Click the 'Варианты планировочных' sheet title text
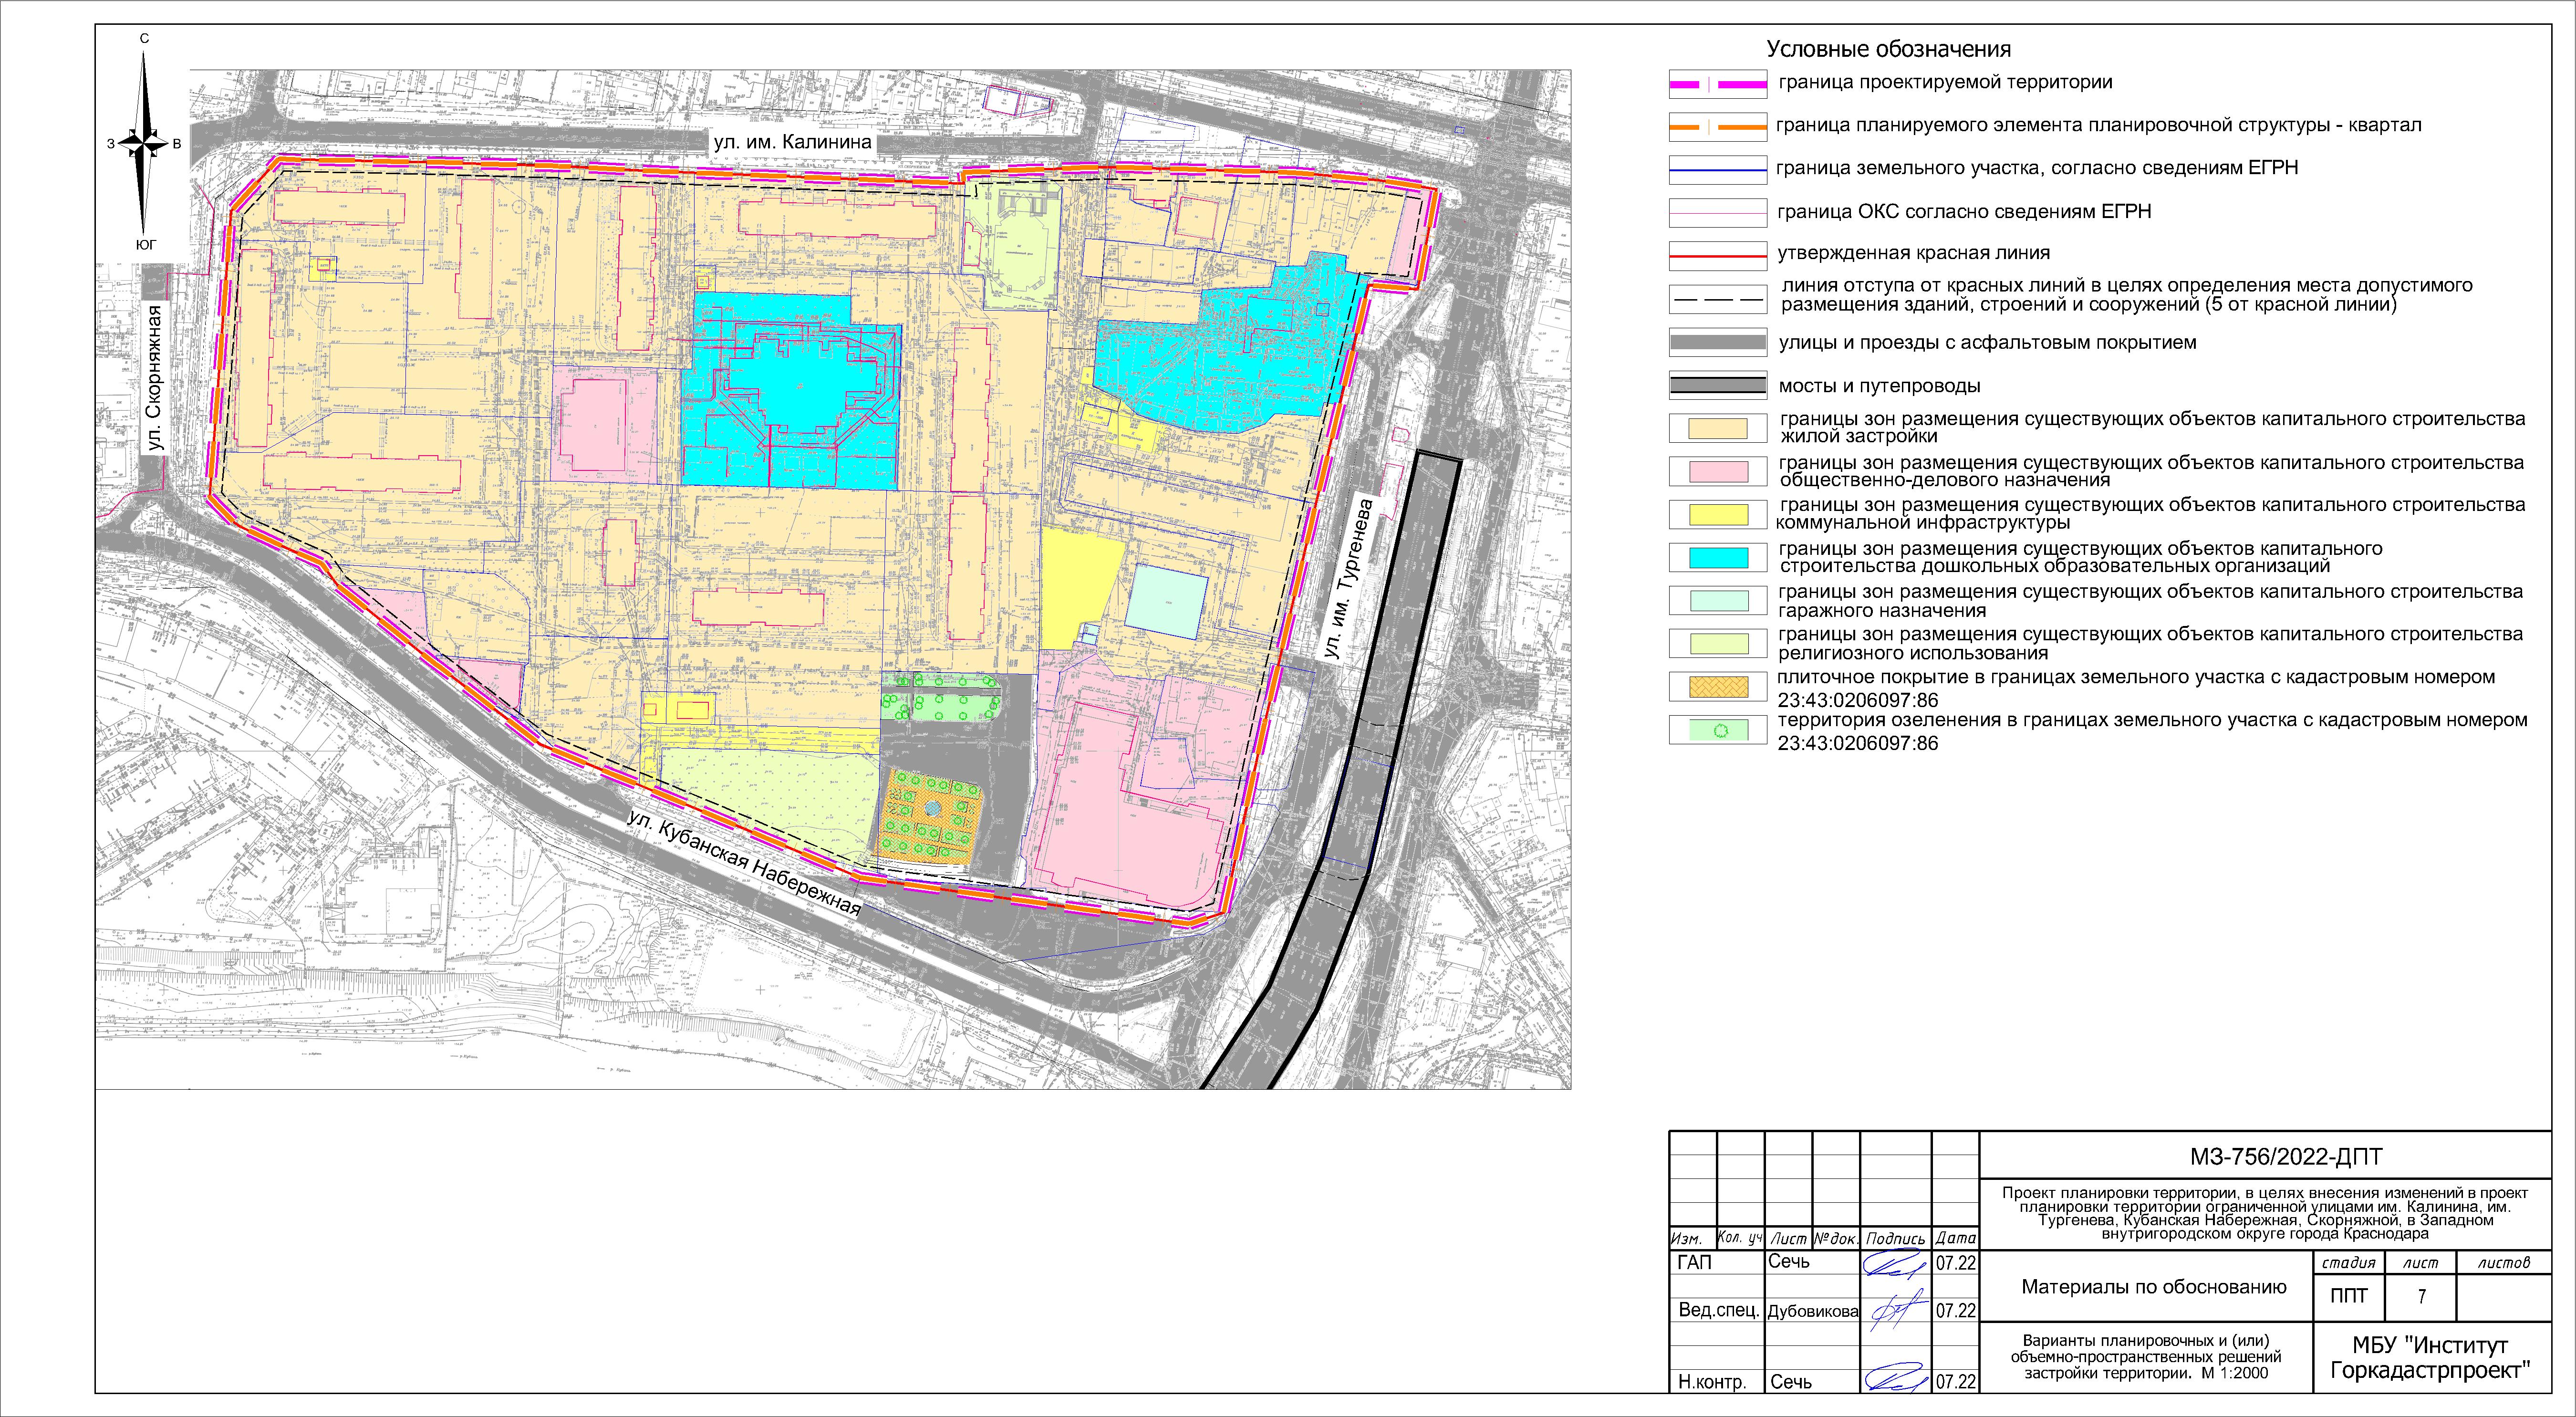Viewport: 2576px width, 1417px height. pos(2146,1357)
